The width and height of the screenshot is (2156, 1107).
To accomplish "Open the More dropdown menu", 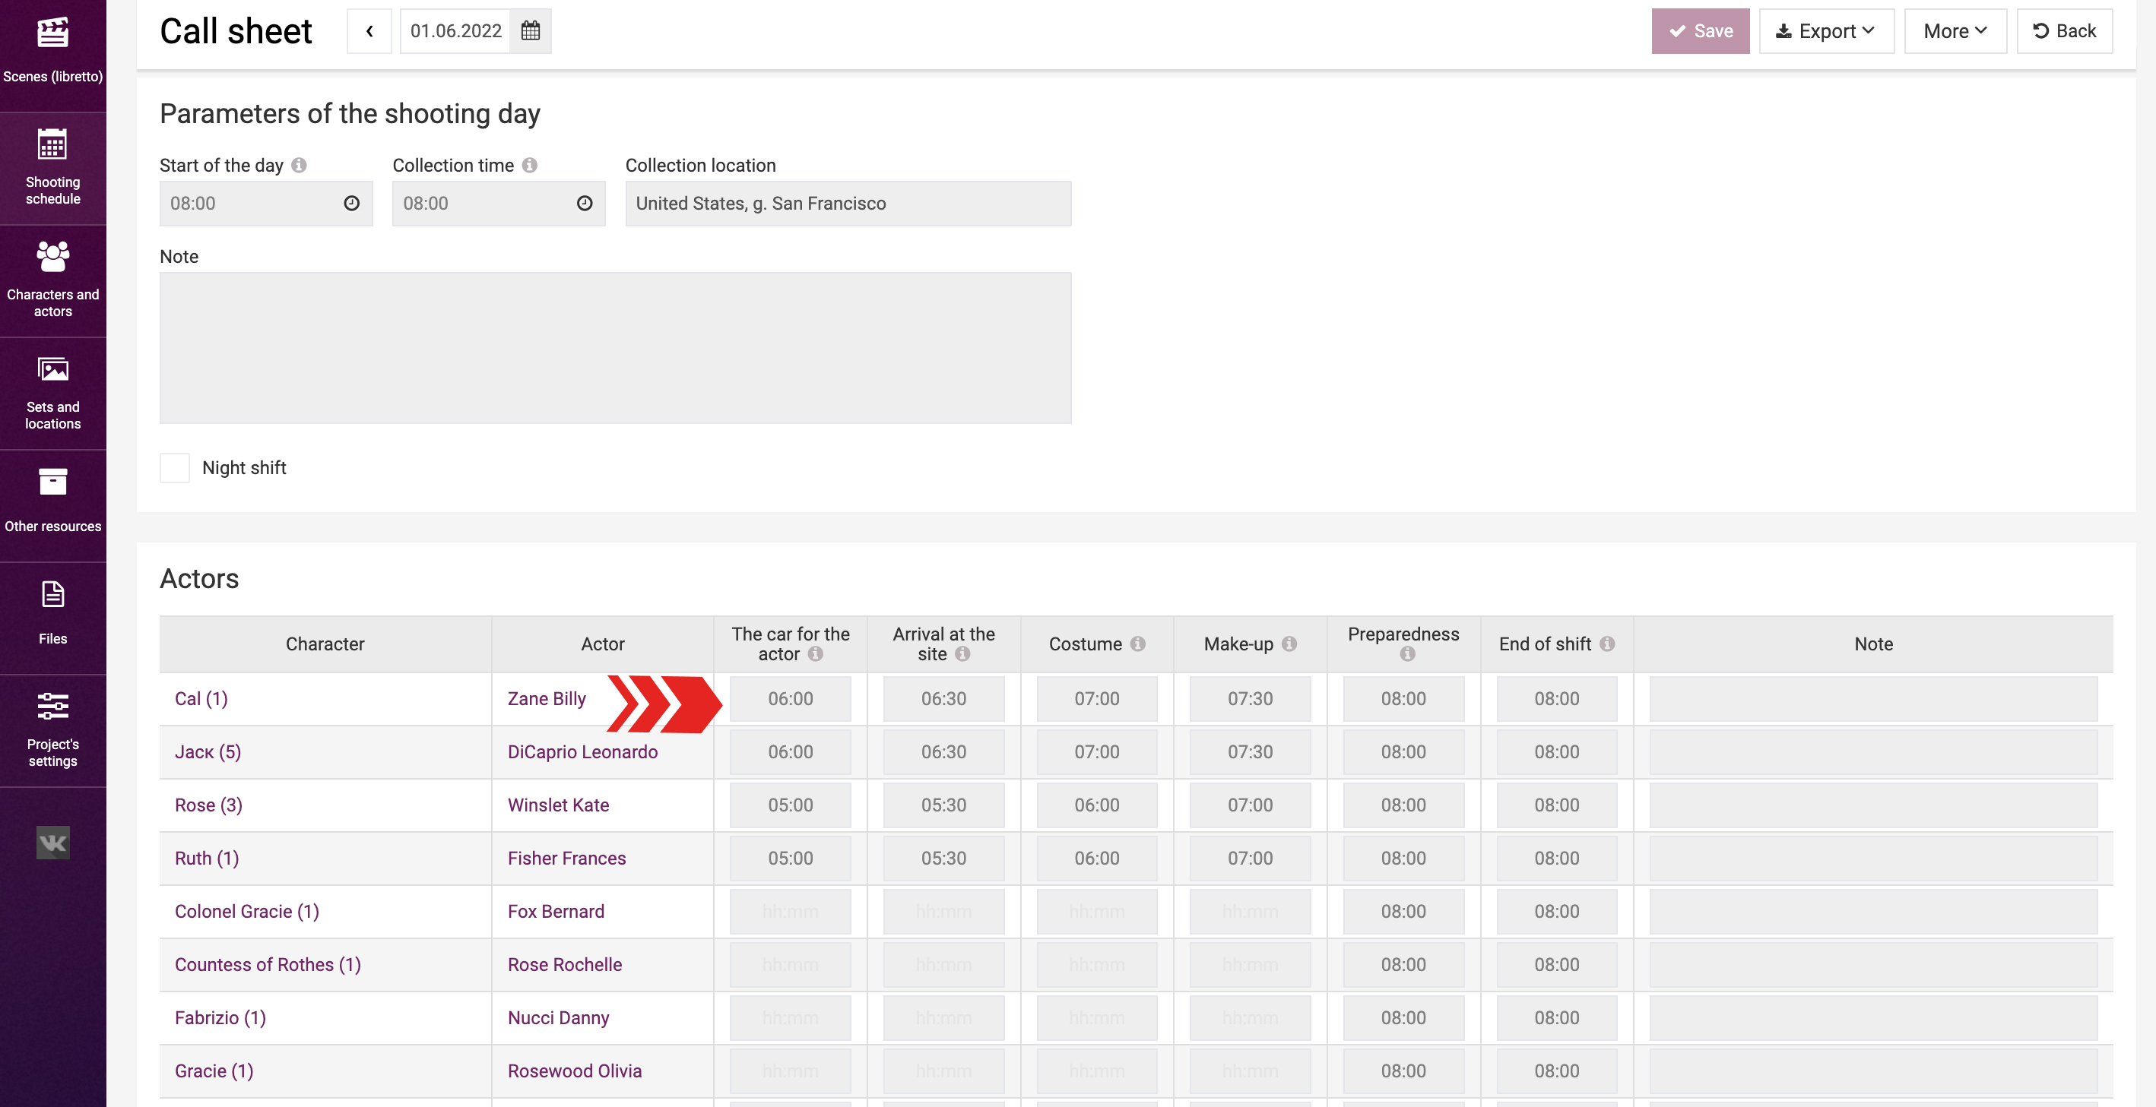I will pyautogui.click(x=1955, y=31).
